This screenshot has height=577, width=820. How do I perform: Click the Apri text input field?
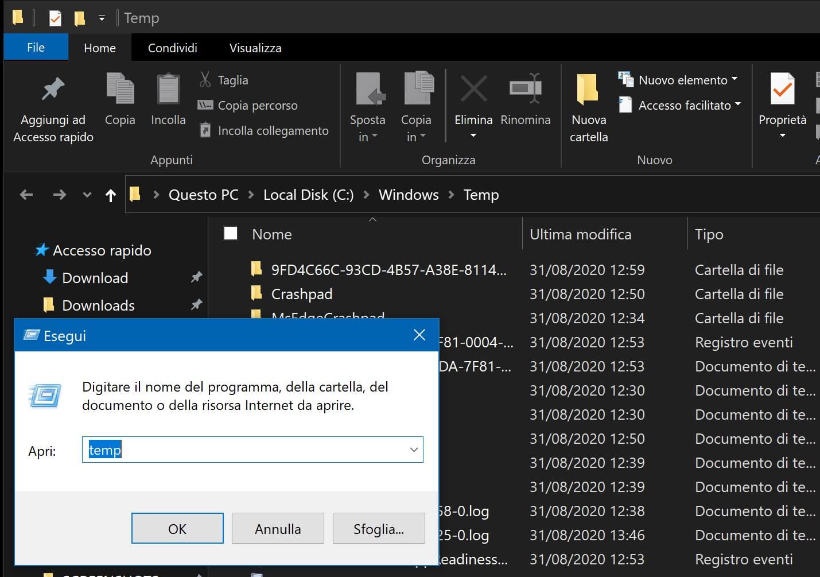click(247, 450)
